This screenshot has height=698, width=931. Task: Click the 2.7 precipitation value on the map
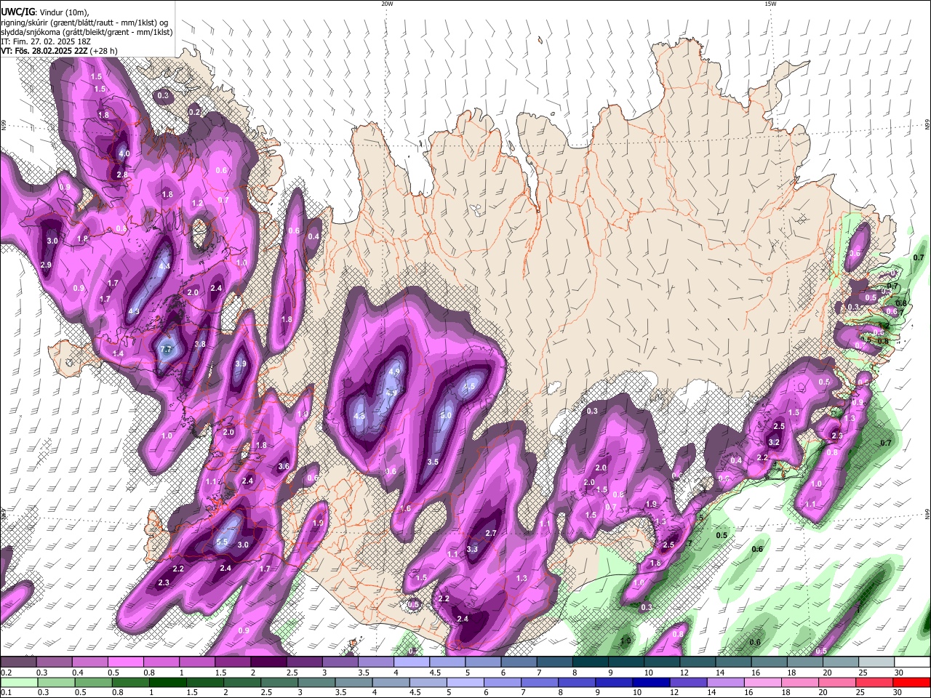click(490, 533)
